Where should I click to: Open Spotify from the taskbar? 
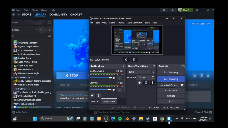tap(120, 119)
